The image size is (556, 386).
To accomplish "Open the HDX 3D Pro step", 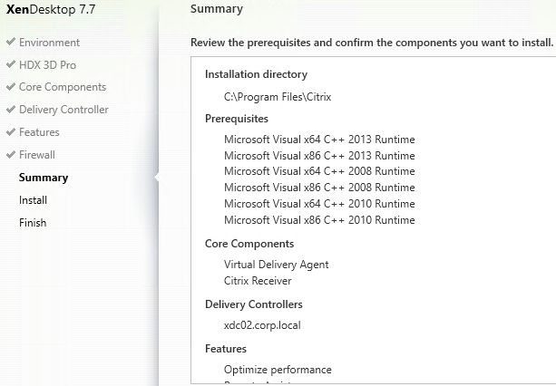I will [x=47, y=65].
